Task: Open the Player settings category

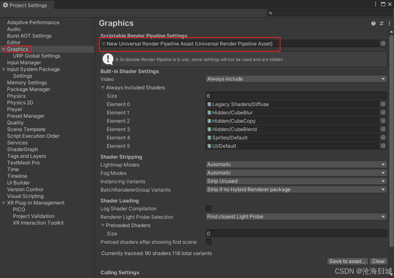Action: [15, 109]
